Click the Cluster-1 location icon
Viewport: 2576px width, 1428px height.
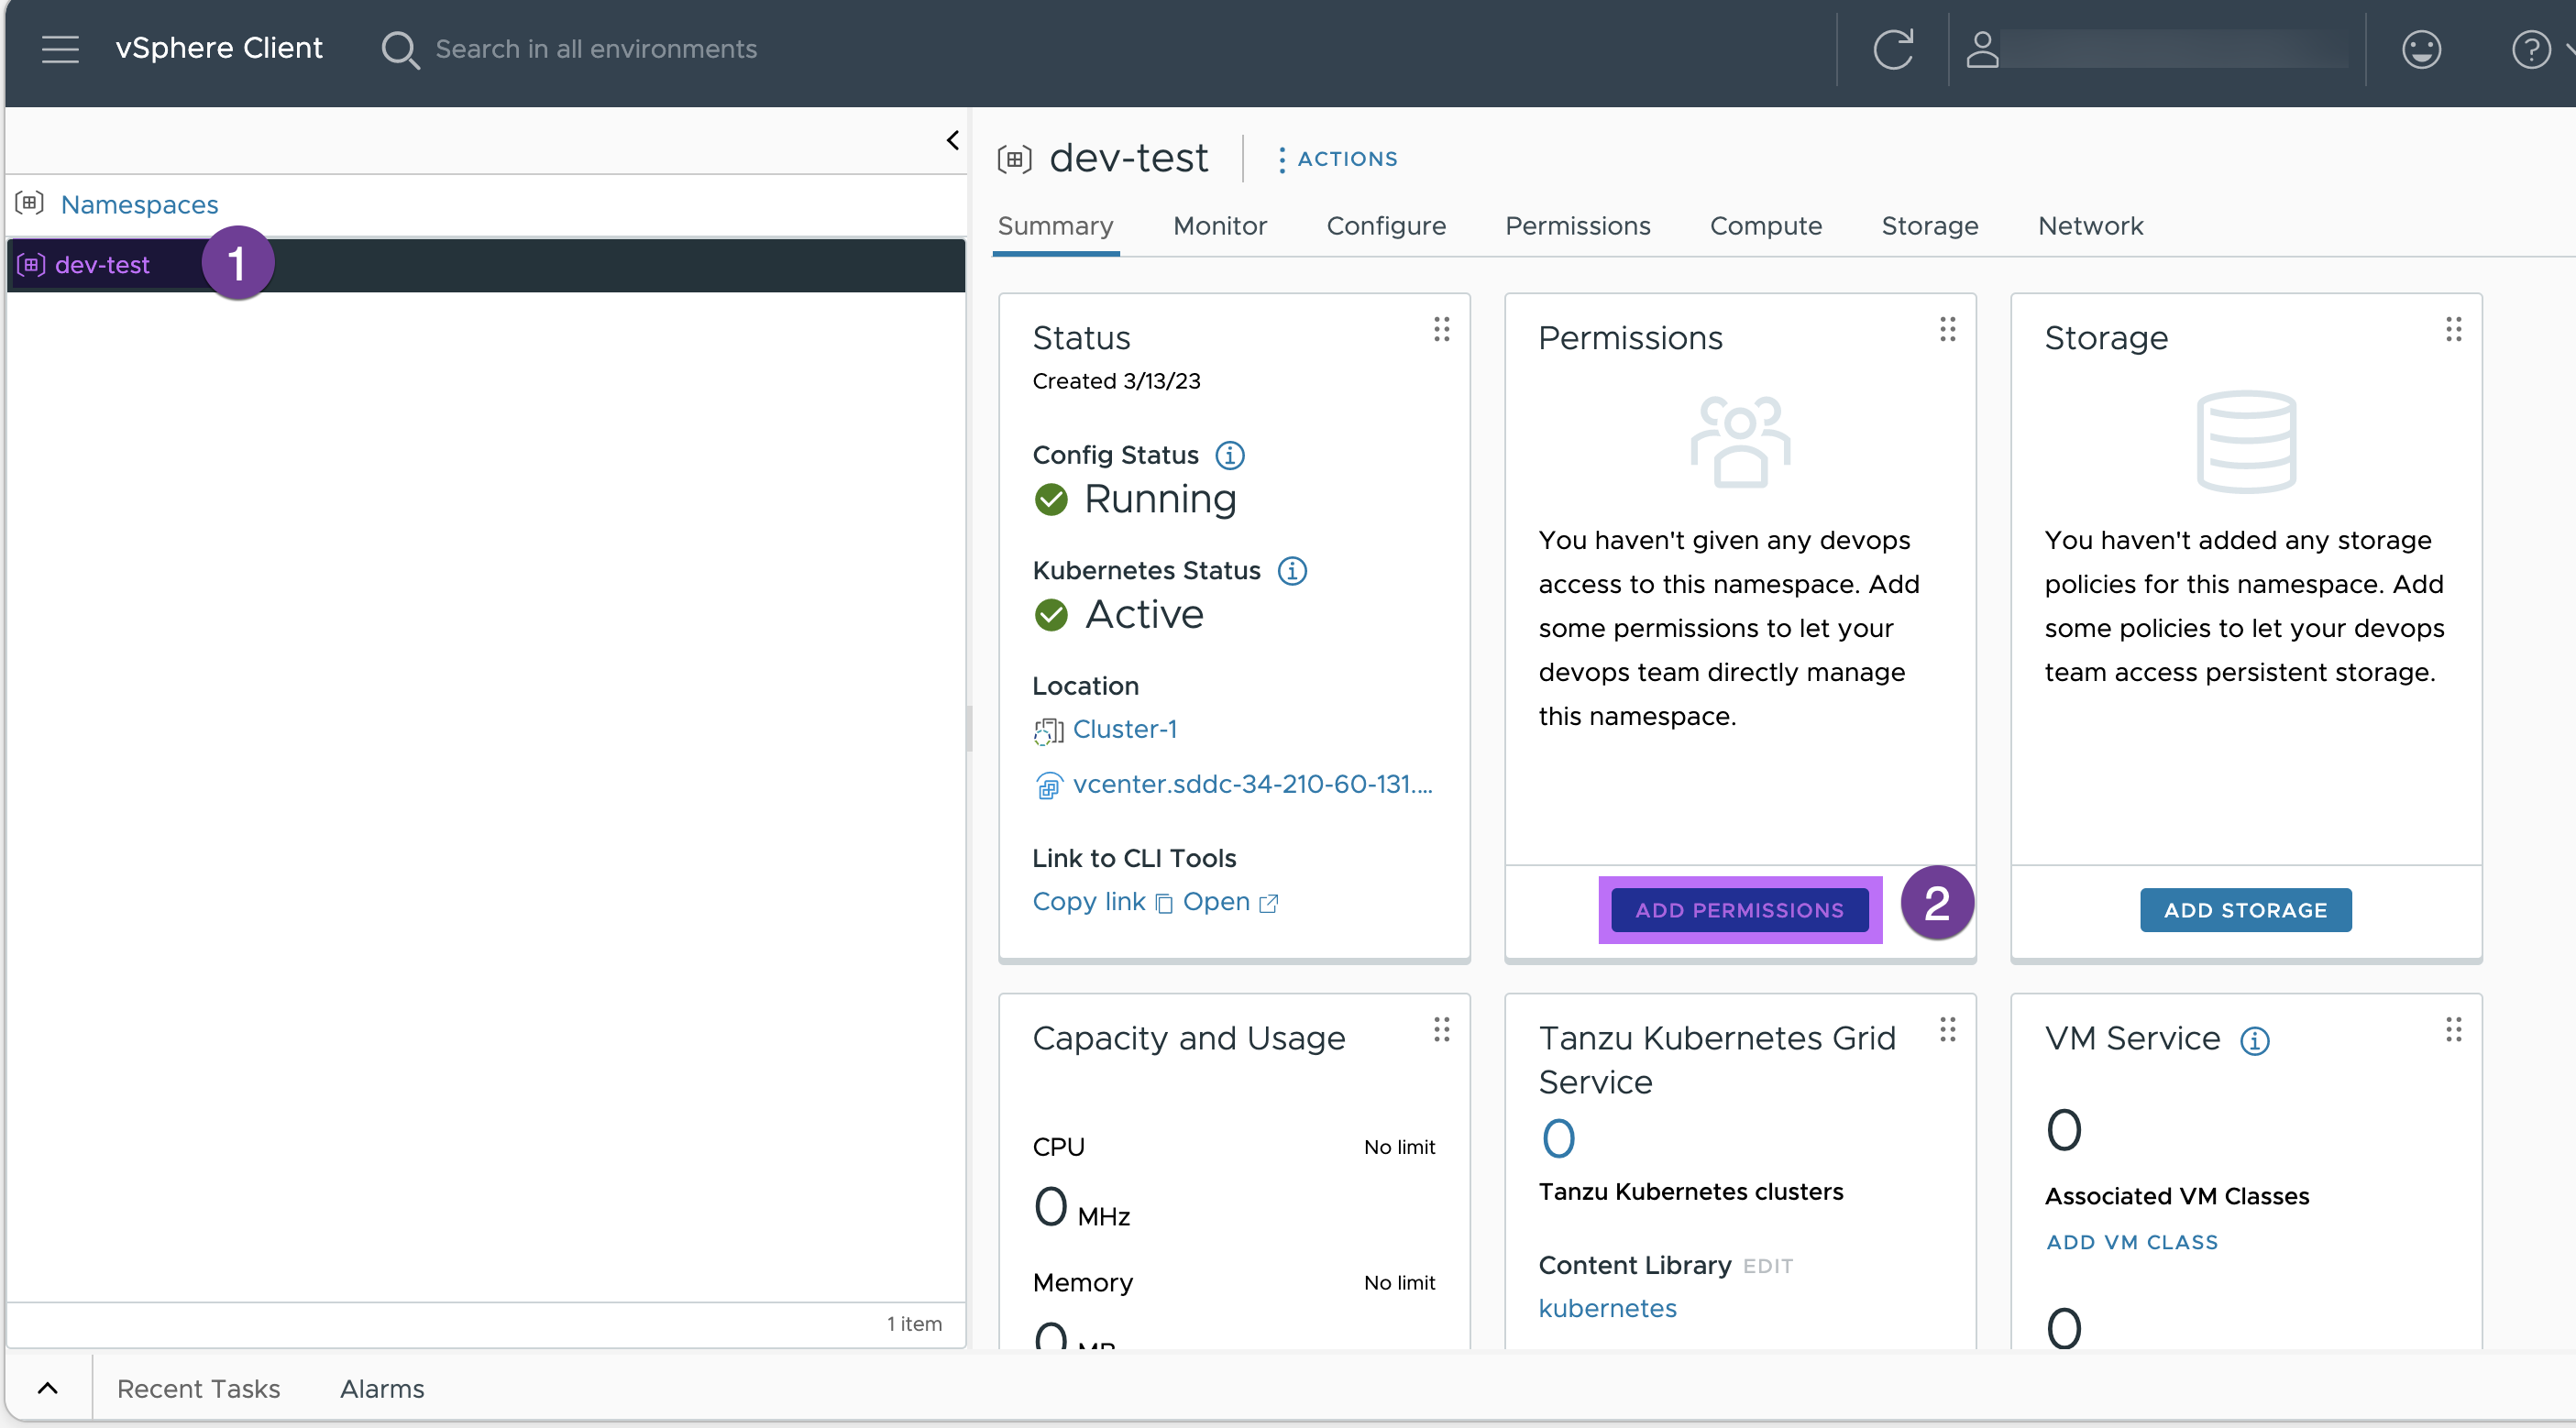(x=1050, y=728)
